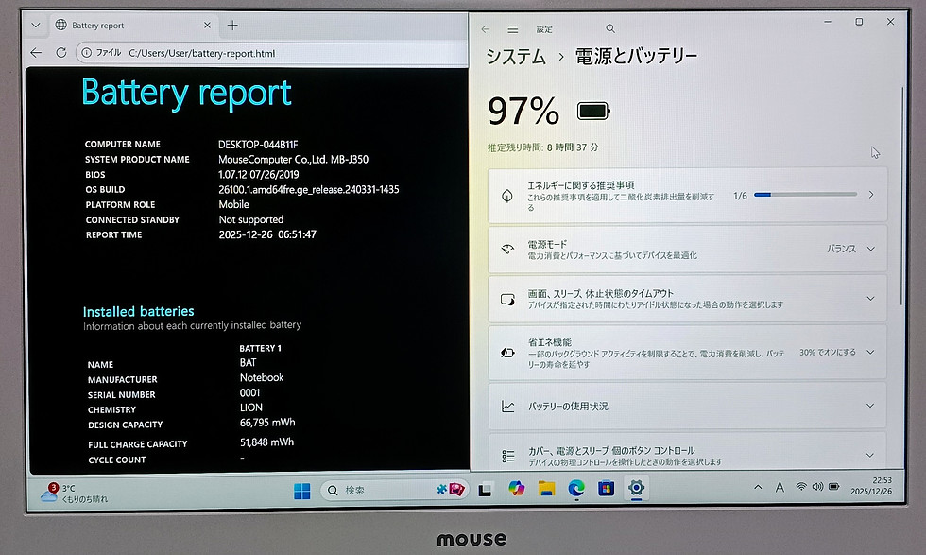
Task: Open the Windows Start menu
Action: tap(301, 491)
